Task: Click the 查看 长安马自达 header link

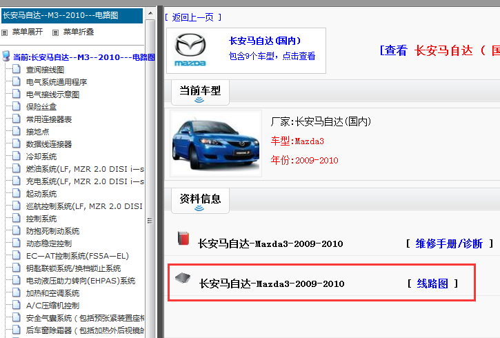Action: 440,50
